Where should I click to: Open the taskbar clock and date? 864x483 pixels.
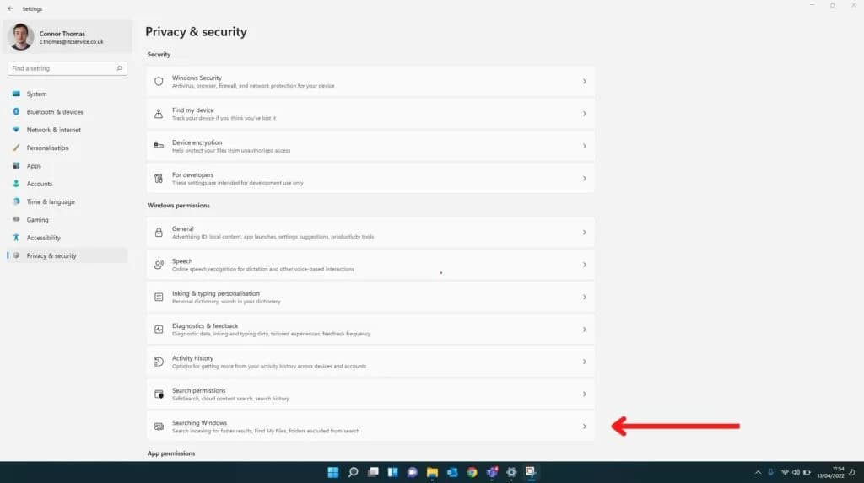coord(831,472)
